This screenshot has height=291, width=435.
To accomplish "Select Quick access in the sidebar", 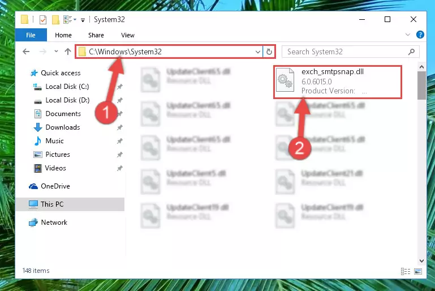I will coord(55,73).
